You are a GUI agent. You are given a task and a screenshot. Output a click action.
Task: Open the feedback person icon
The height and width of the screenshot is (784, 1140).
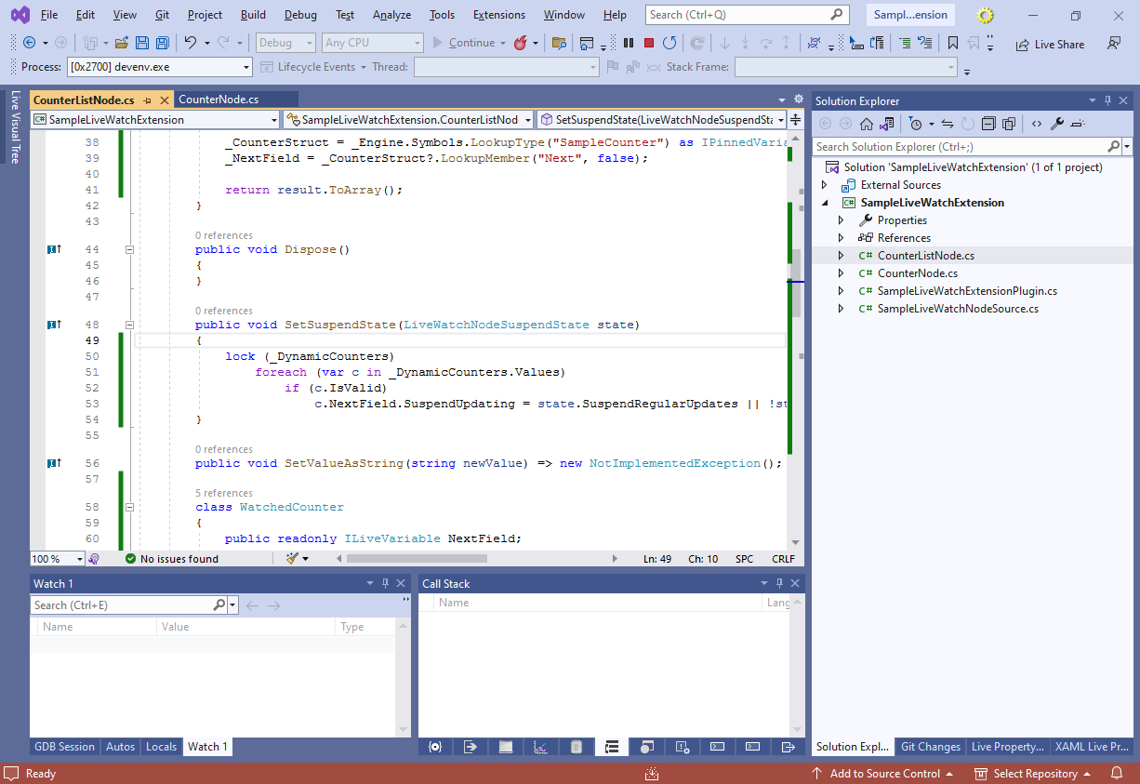(x=1114, y=43)
